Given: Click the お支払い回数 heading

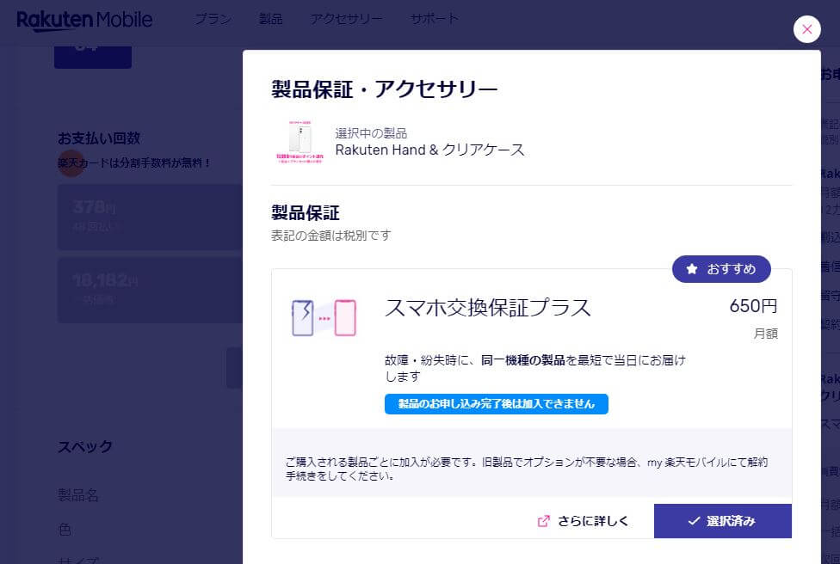Looking at the screenshot, I should pyautogui.click(x=99, y=138).
